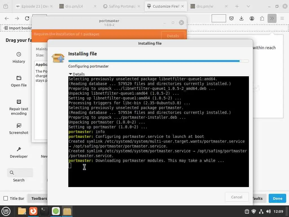Screen dimensions: 289x217
Task: Select the Developer wrench item
Action: coord(19,153)
